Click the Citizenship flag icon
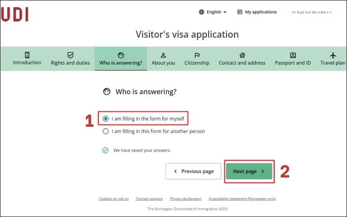This screenshot has width=347, height=217. (196, 55)
